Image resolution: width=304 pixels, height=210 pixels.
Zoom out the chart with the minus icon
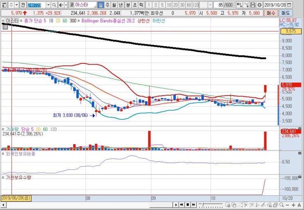point(288,205)
